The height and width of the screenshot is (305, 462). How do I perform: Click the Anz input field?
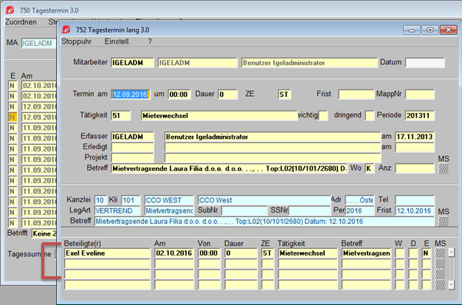[x=415, y=168]
